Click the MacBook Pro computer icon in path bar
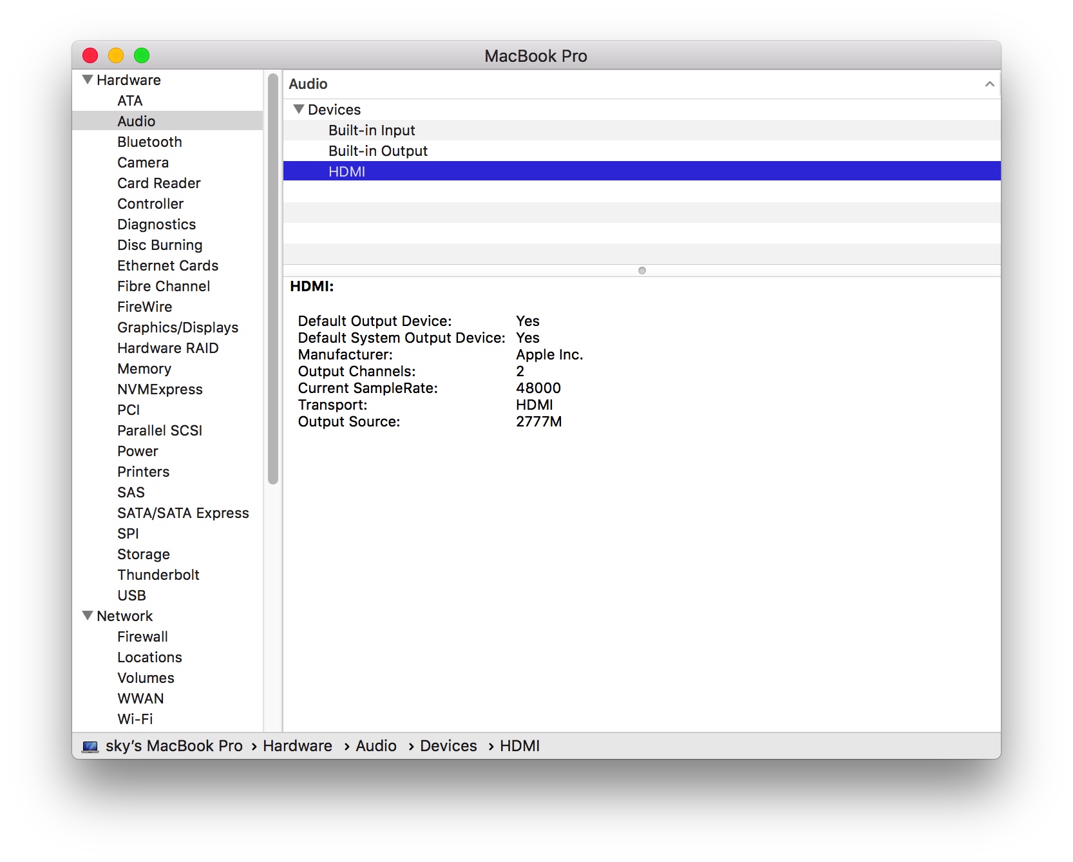 coord(90,746)
